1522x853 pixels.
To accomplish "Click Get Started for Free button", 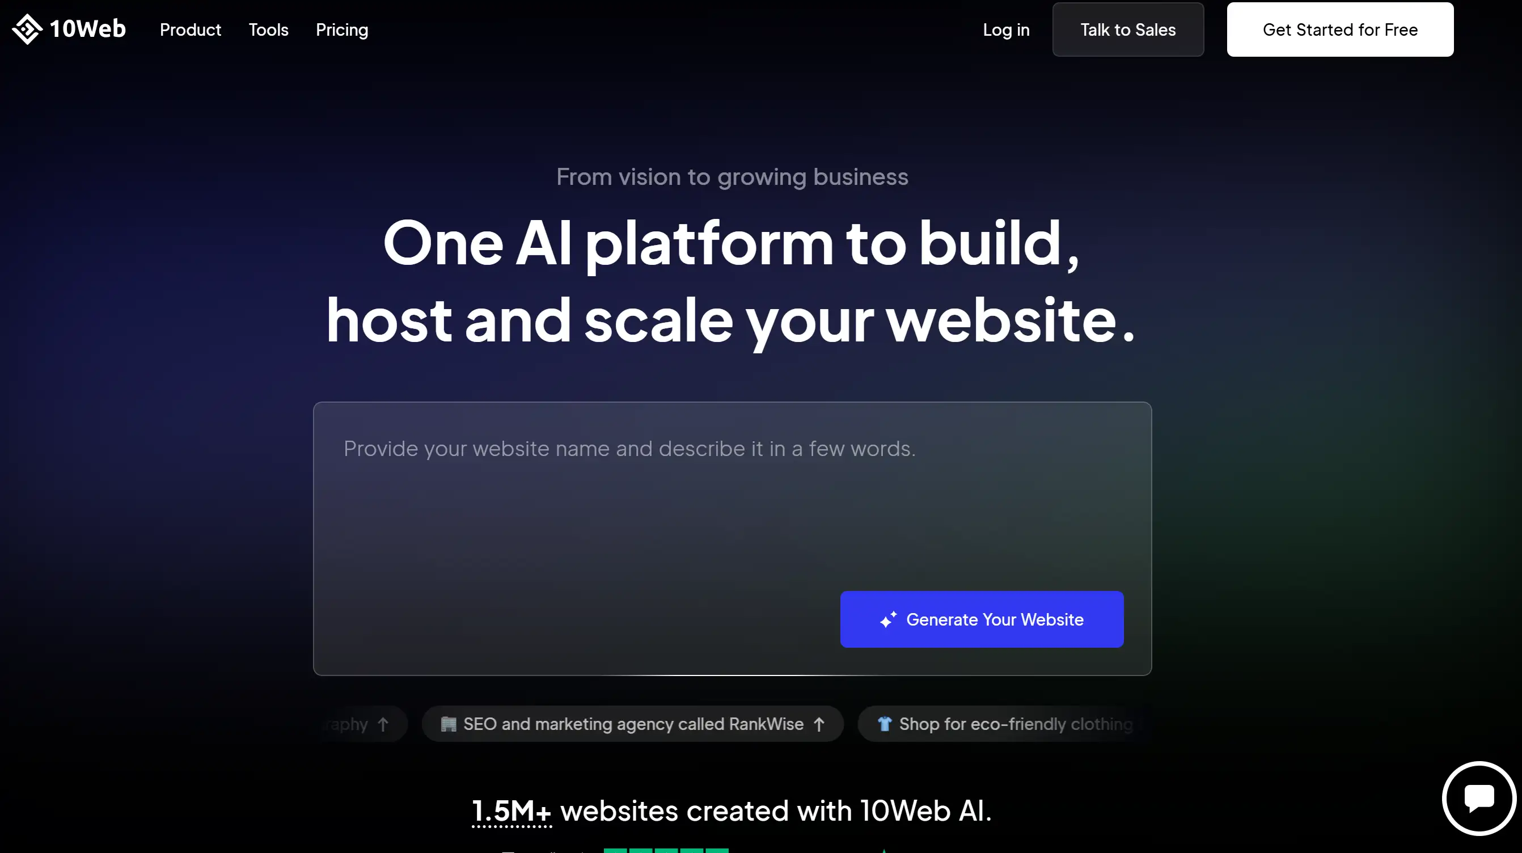I will point(1340,29).
